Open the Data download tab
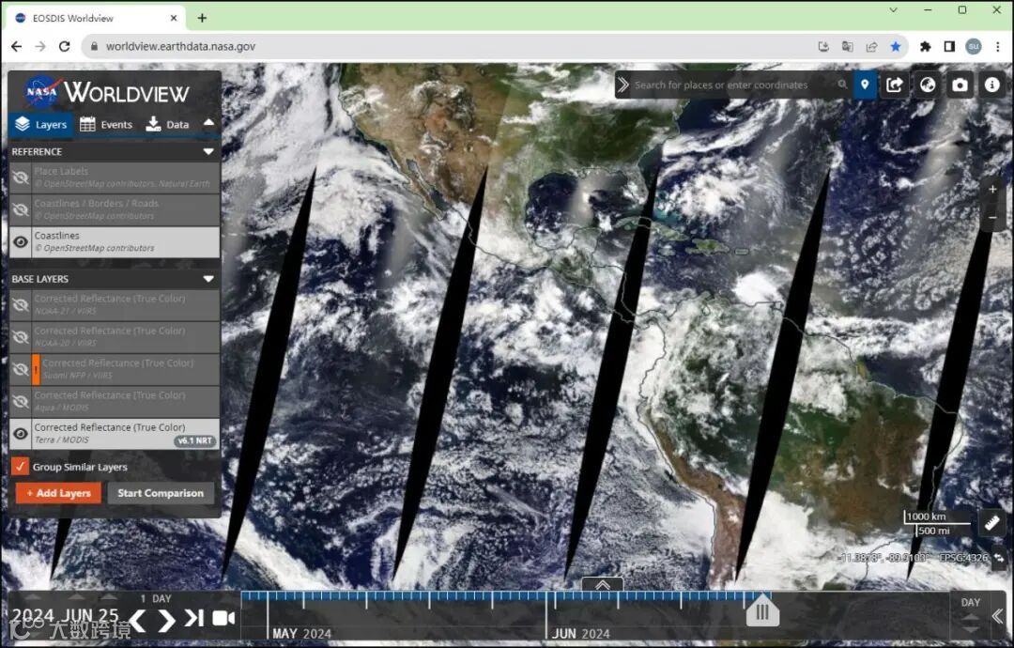Image resolution: width=1014 pixels, height=648 pixels. [167, 124]
